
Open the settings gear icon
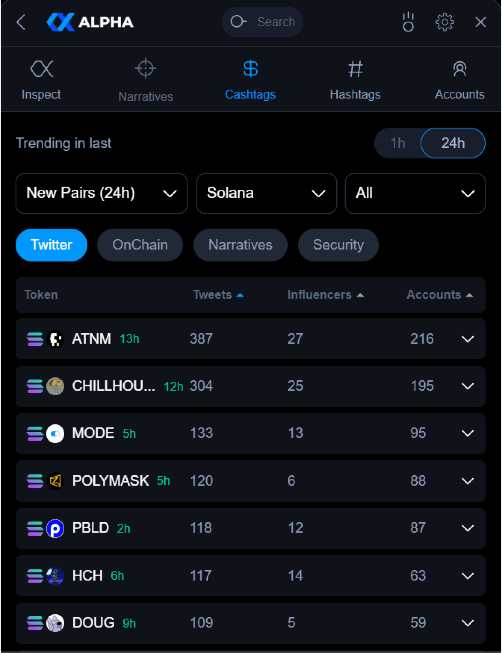click(x=444, y=22)
